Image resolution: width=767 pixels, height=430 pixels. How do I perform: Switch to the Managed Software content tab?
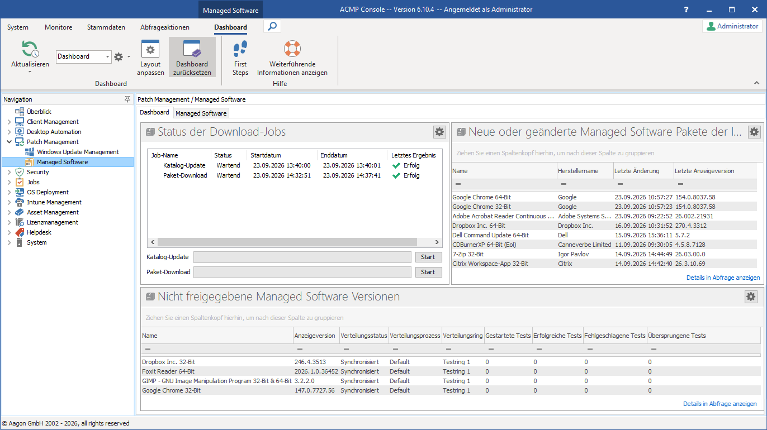[x=201, y=113]
